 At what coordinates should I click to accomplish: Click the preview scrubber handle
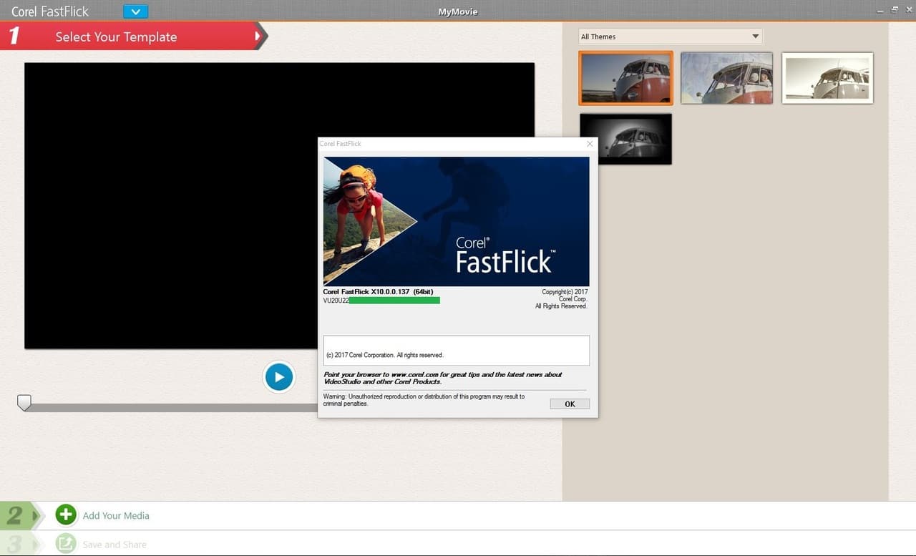[24, 403]
